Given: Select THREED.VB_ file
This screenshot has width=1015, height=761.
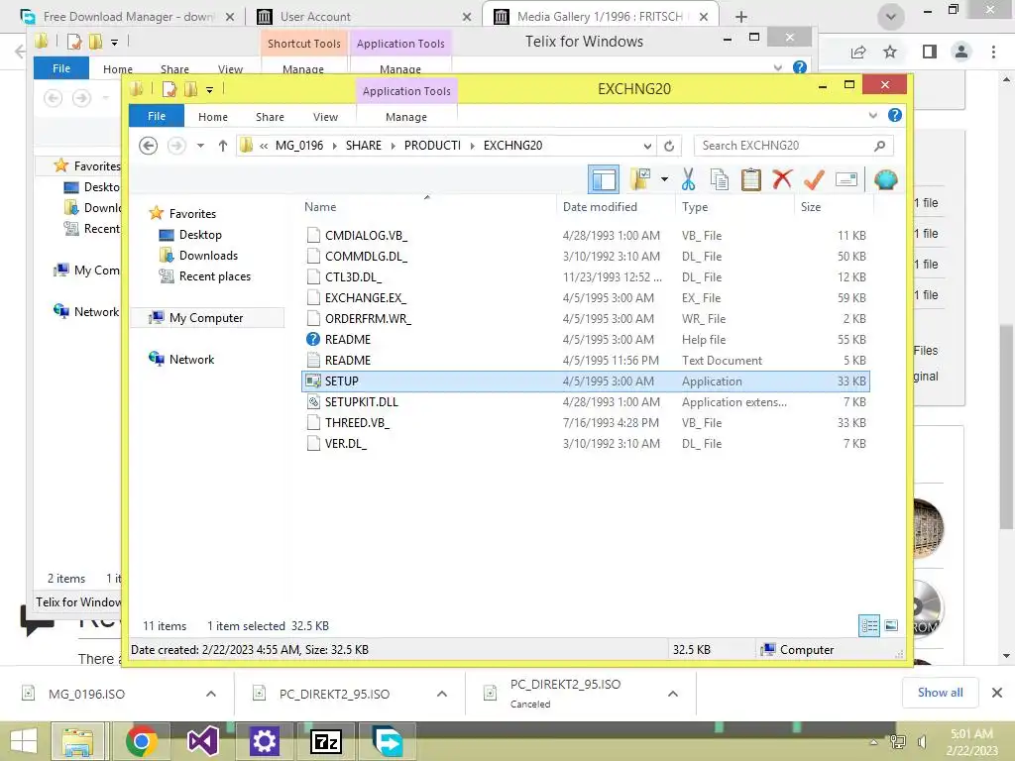Looking at the screenshot, I should [x=585, y=422].
